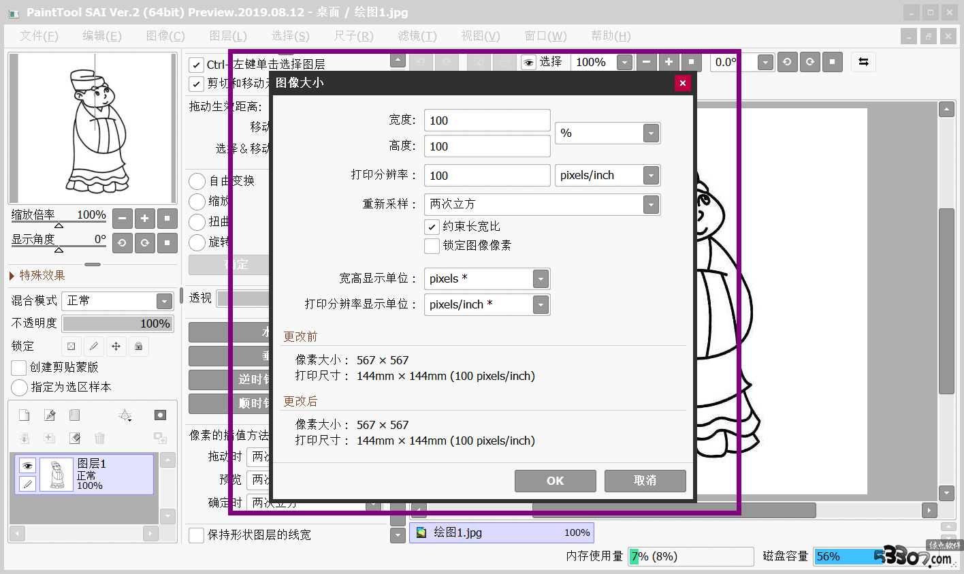Toggle the pencil edit mark on 图层1

coord(27,483)
